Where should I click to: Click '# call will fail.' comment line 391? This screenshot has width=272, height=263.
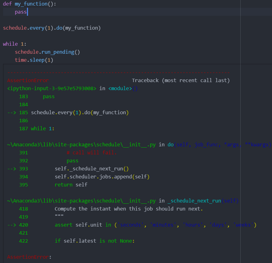point(92,153)
